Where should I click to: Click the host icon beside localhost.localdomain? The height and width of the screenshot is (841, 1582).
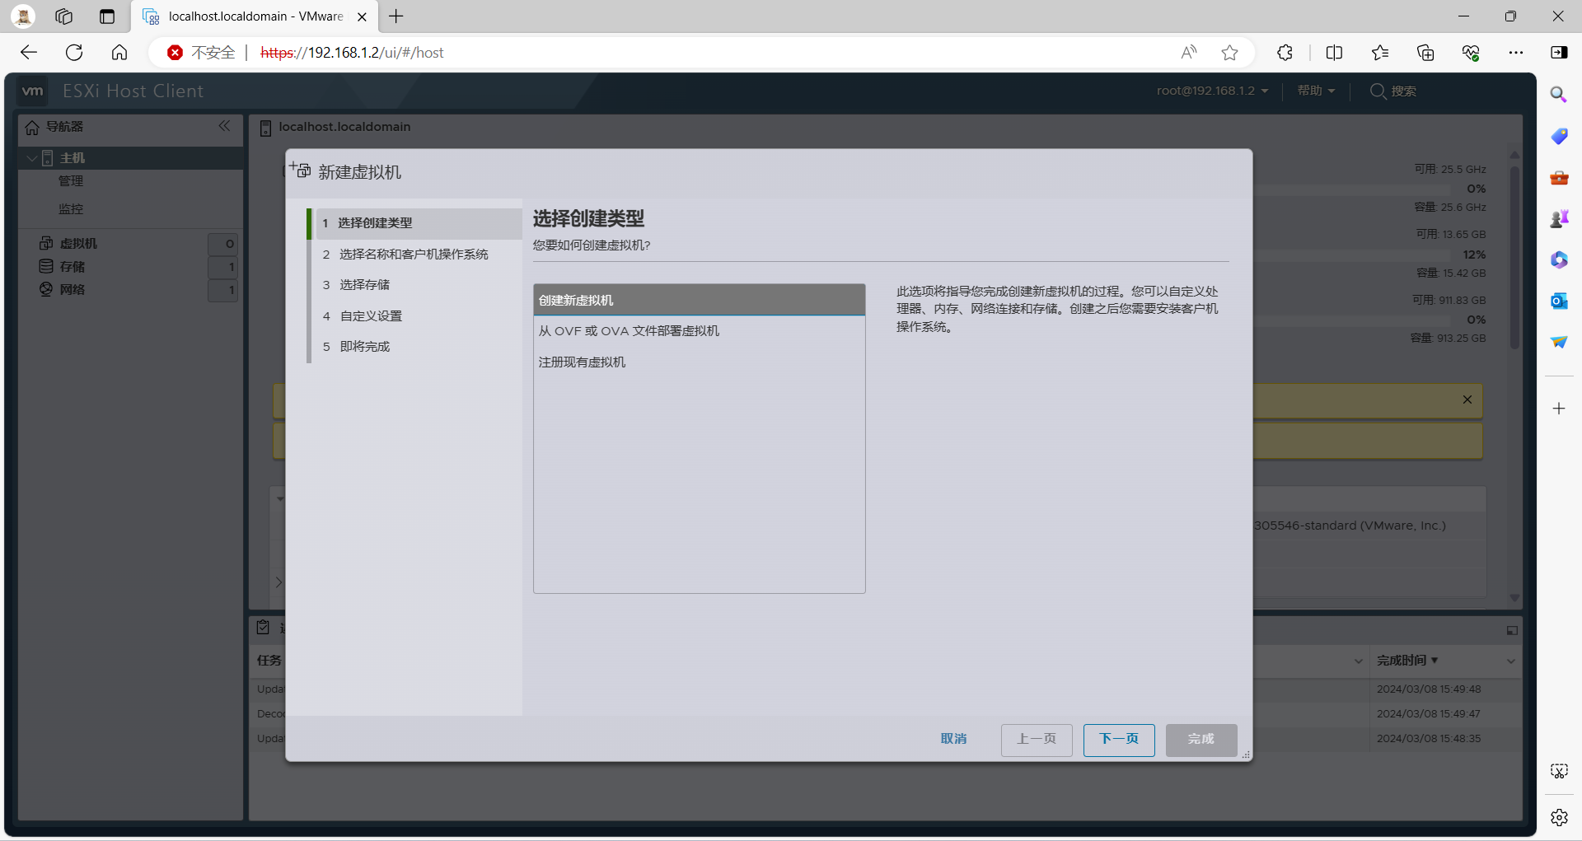point(265,127)
